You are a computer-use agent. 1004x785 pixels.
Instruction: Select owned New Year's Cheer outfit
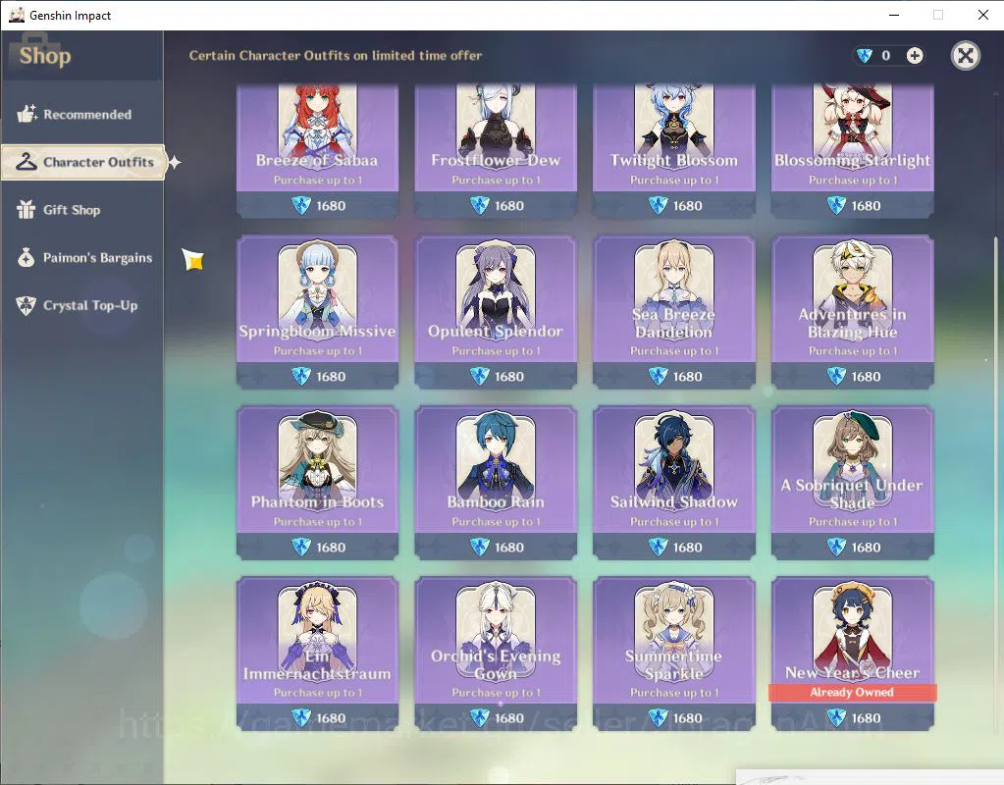coord(852,654)
